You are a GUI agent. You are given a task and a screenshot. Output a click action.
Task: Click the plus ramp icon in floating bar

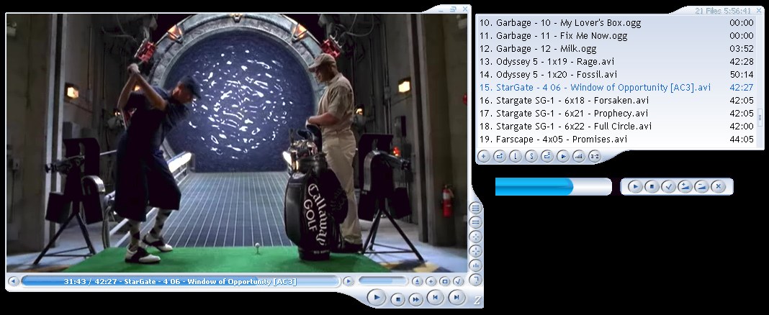(685, 187)
